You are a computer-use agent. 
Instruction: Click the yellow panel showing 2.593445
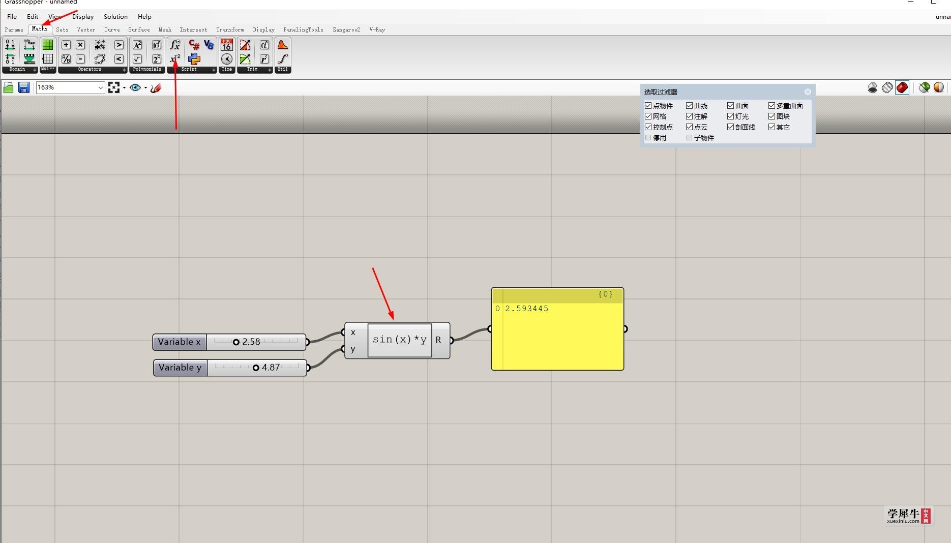tap(557, 329)
